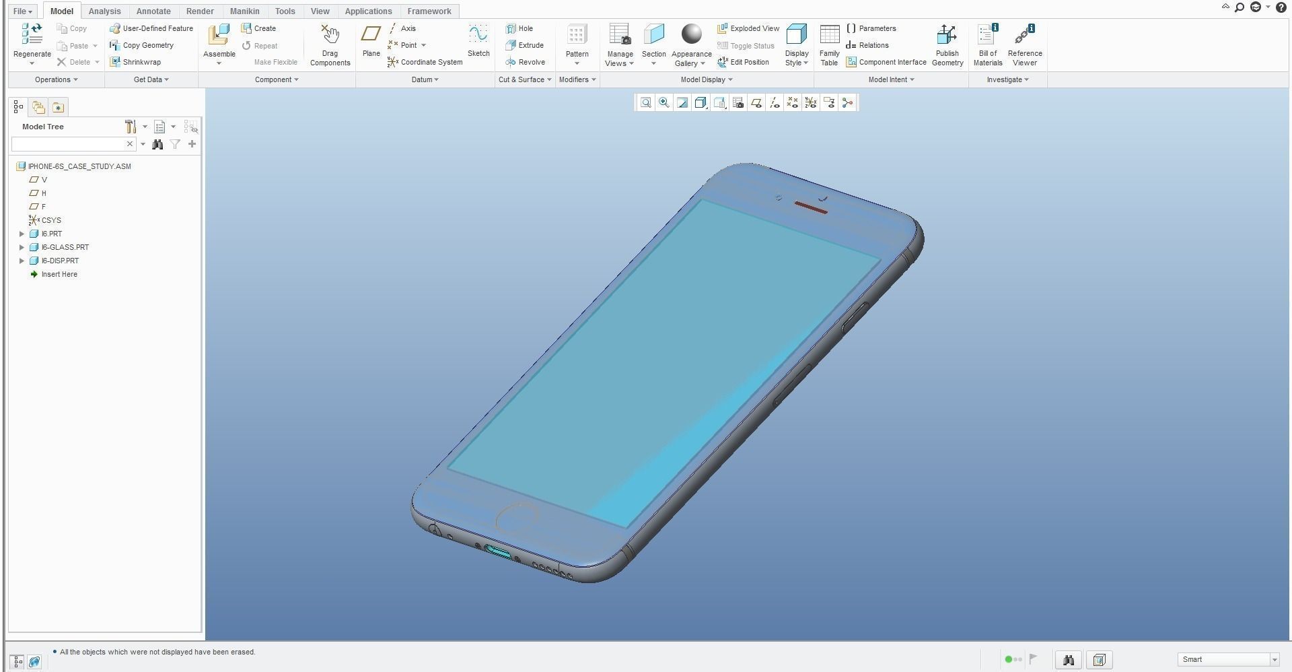This screenshot has height=672, width=1292.
Task: Toggle axis display in graphics toolbar
Action: coord(775,102)
